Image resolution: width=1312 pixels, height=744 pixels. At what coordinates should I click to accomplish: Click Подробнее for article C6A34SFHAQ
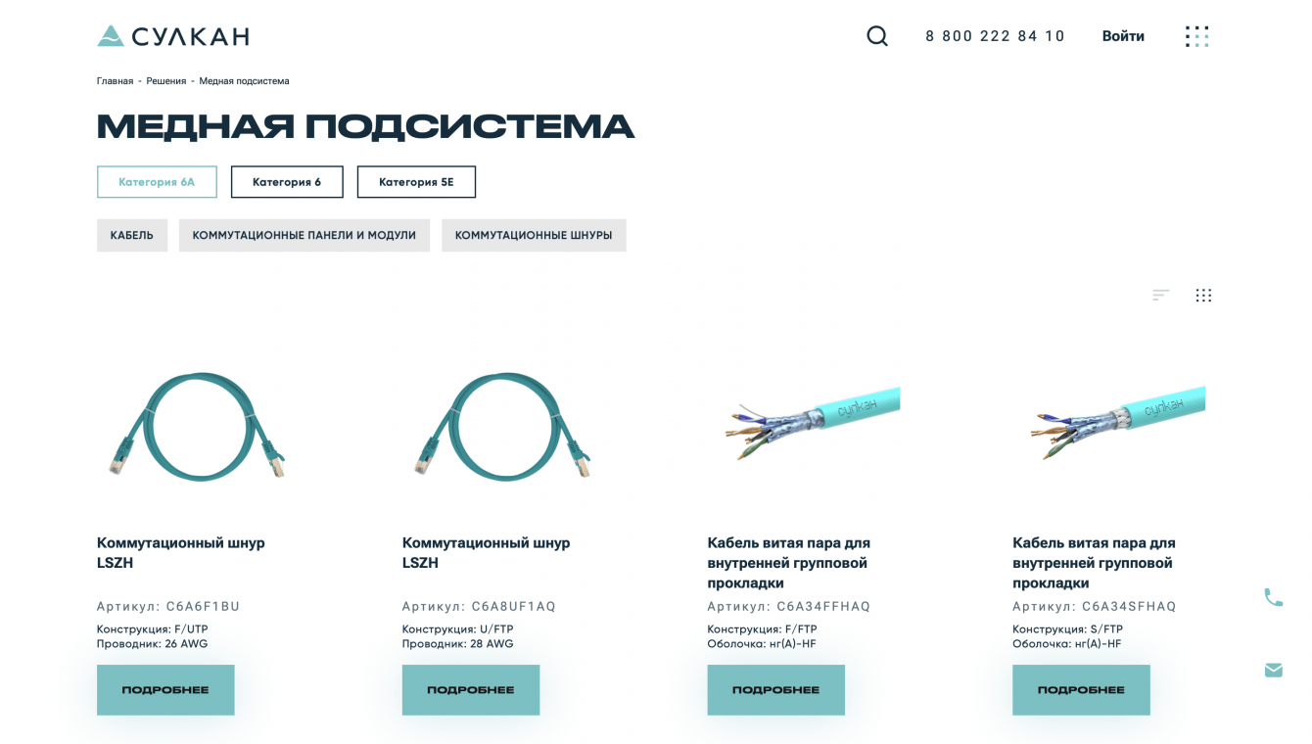pos(1081,690)
